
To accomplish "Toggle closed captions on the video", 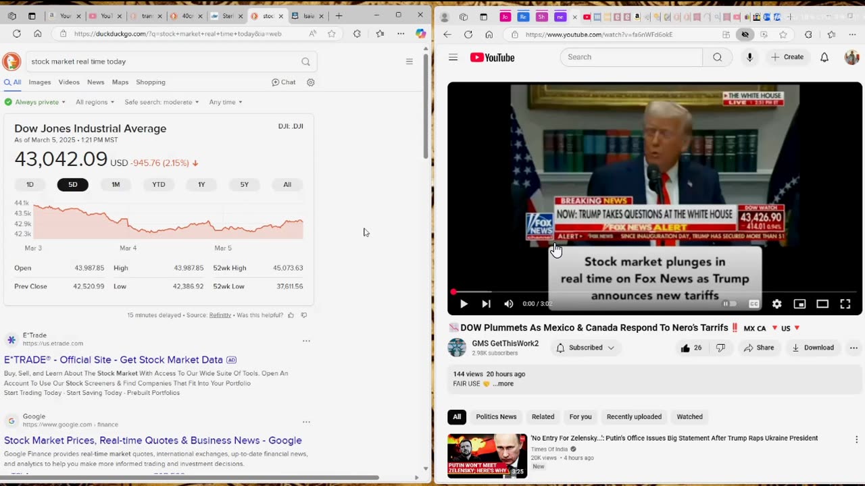I will [x=754, y=304].
